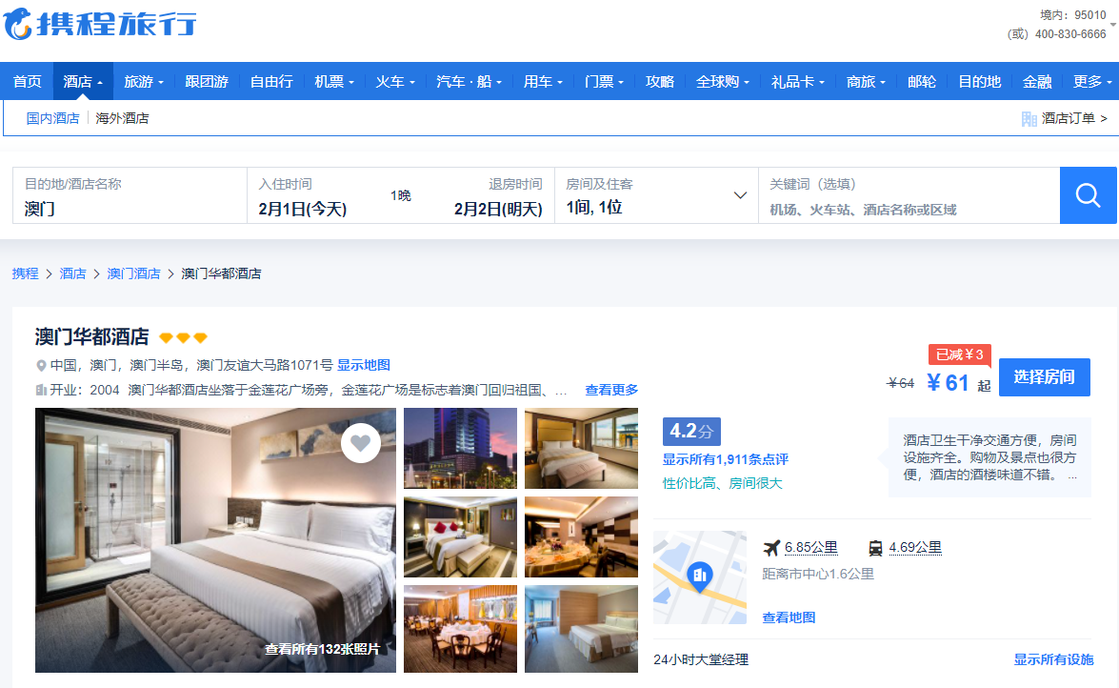Open 目的地 in navigation bar
This screenshot has height=688, width=1119.
click(x=980, y=81)
